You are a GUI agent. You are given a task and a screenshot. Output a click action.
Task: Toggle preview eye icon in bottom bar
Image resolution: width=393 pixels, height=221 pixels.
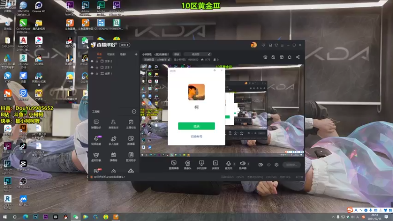269,165
